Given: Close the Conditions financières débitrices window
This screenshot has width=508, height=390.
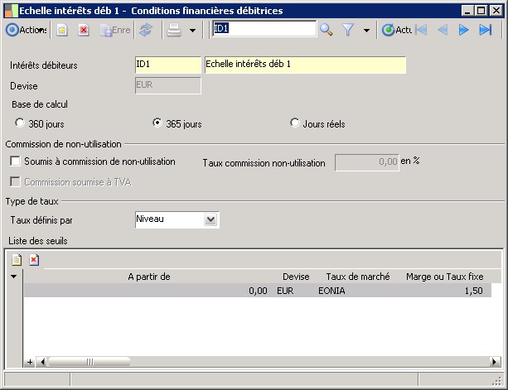Looking at the screenshot, I should pyautogui.click(x=496, y=11).
